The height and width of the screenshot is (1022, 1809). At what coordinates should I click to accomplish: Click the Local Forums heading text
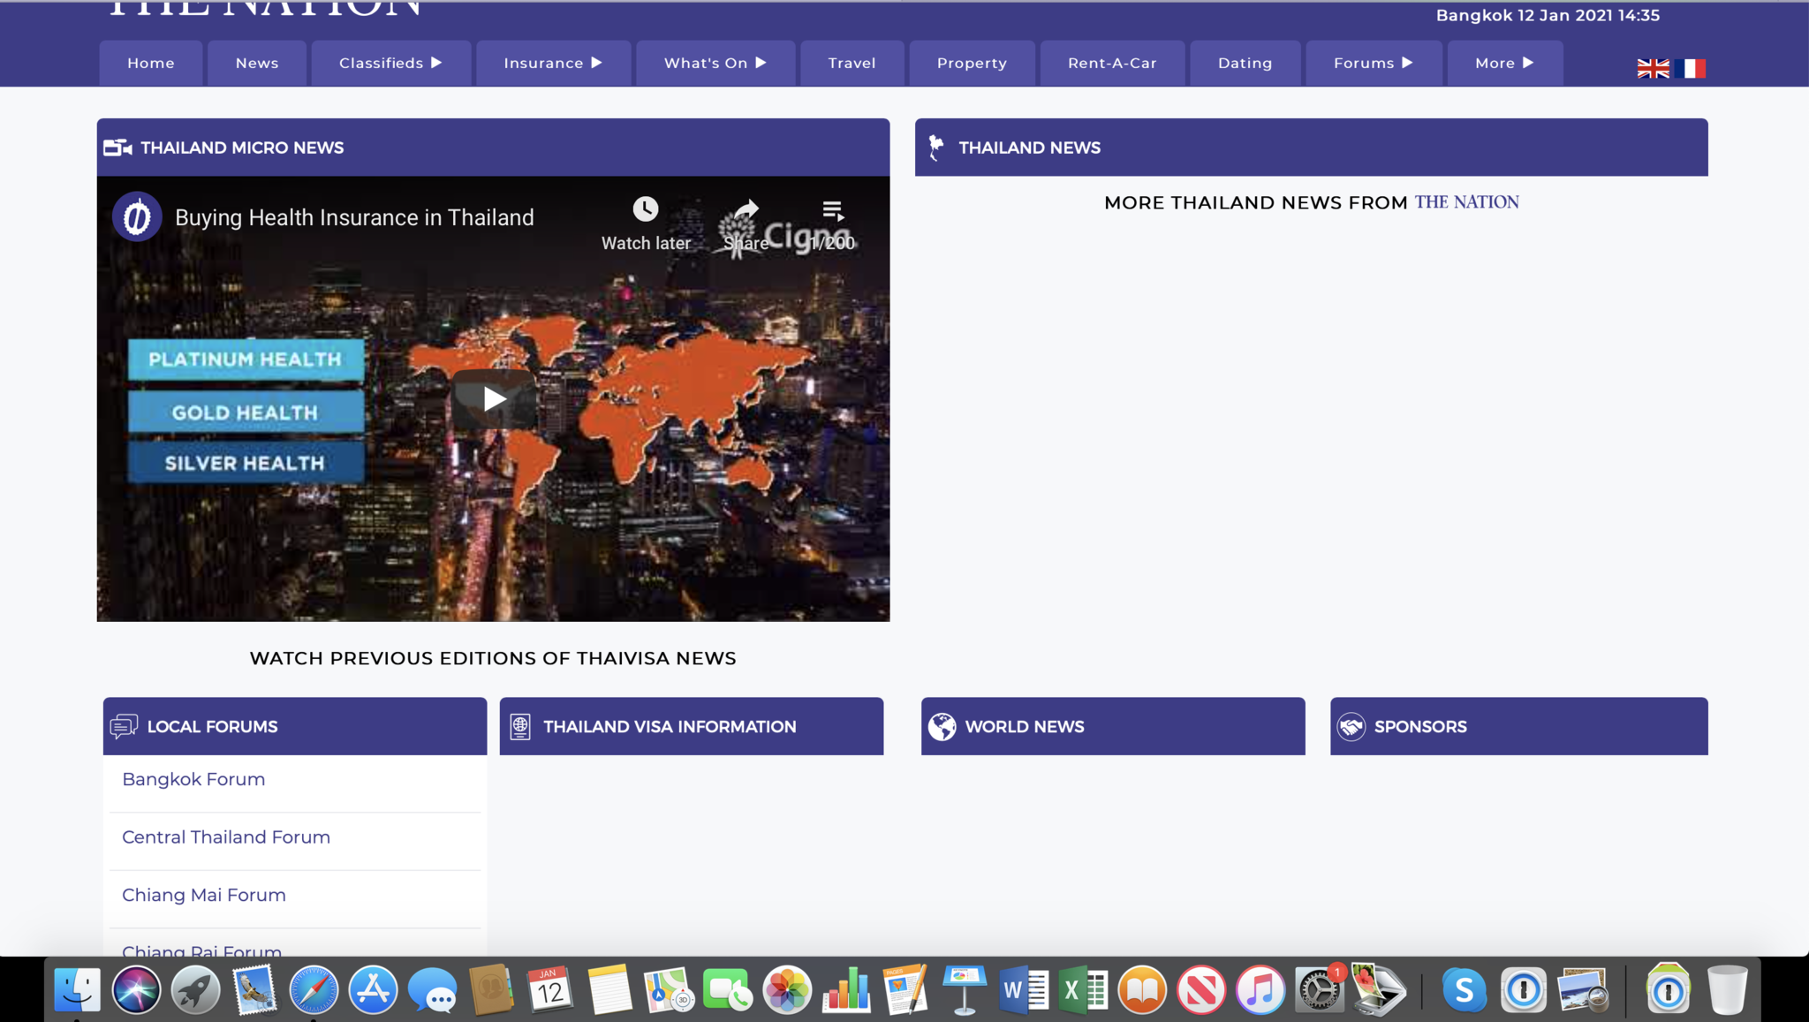pos(212,726)
